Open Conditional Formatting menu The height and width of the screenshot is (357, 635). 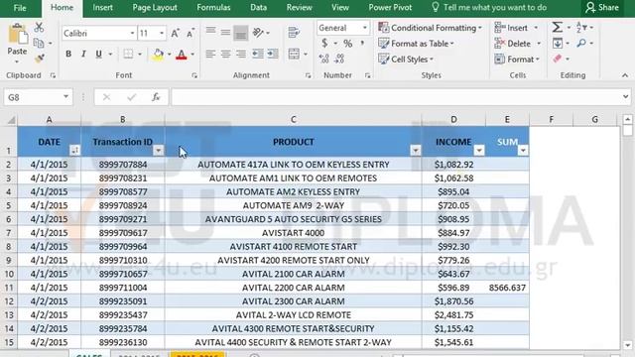pos(430,28)
